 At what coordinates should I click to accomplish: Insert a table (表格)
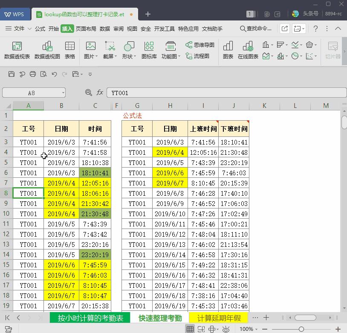tap(70, 50)
